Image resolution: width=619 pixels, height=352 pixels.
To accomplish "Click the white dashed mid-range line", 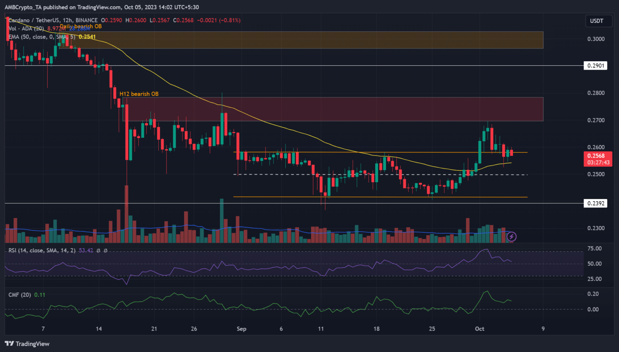I will click(x=379, y=174).
